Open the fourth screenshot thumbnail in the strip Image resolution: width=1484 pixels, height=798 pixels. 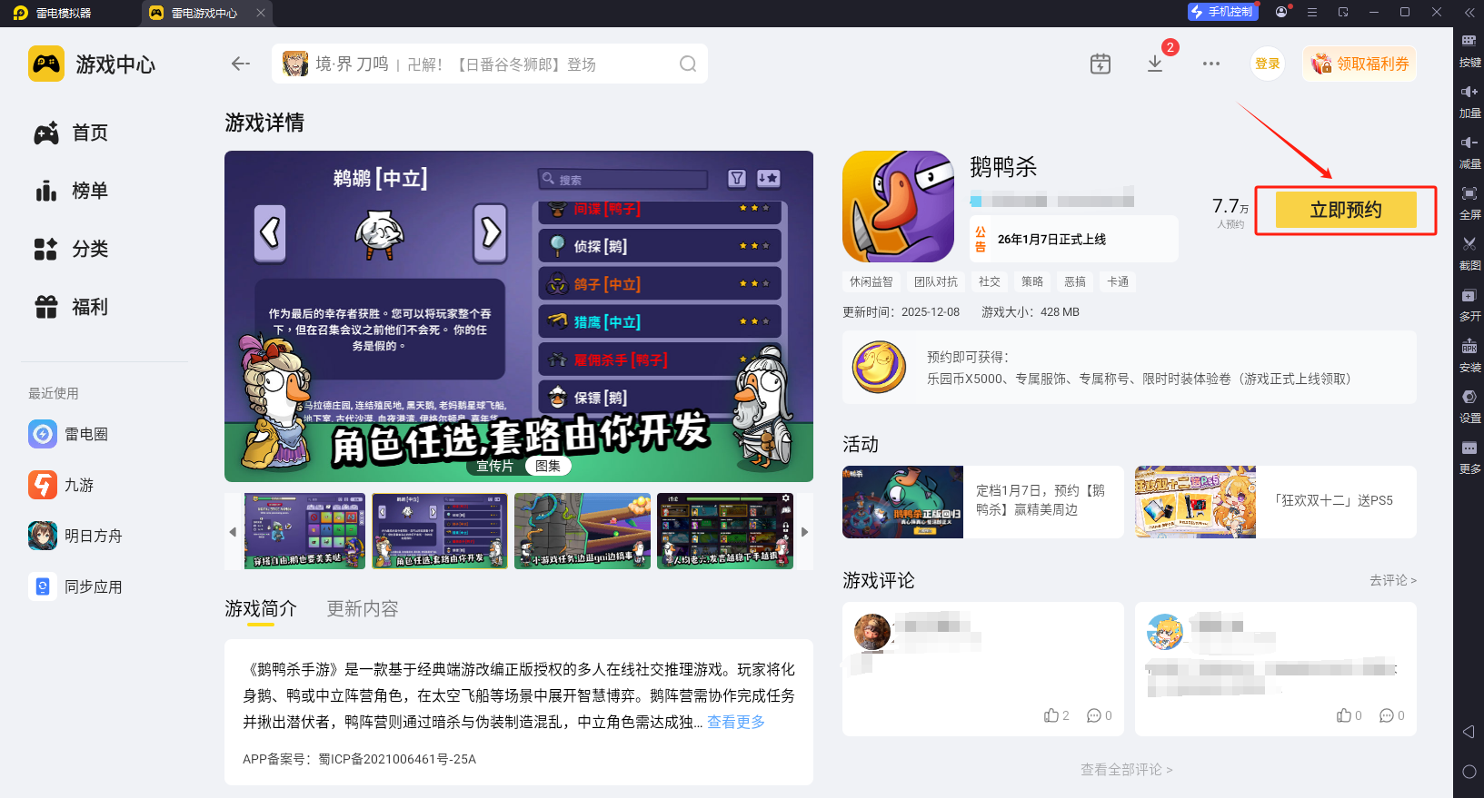pyautogui.click(x=725, y=531)
